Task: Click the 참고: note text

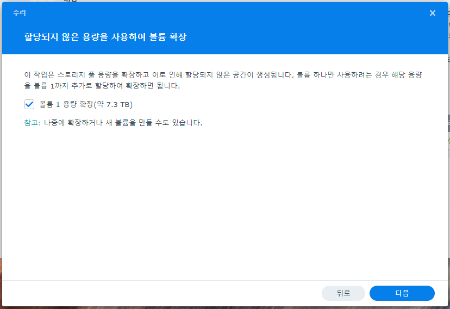Action: [x=113, y=123]
